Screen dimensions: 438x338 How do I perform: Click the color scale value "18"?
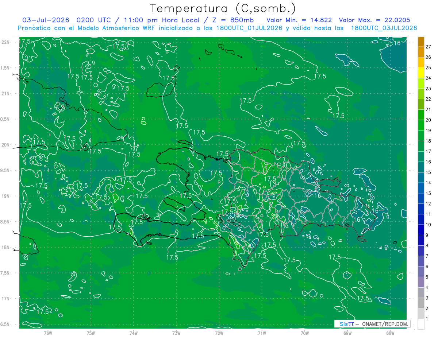(x=429, y=141)
